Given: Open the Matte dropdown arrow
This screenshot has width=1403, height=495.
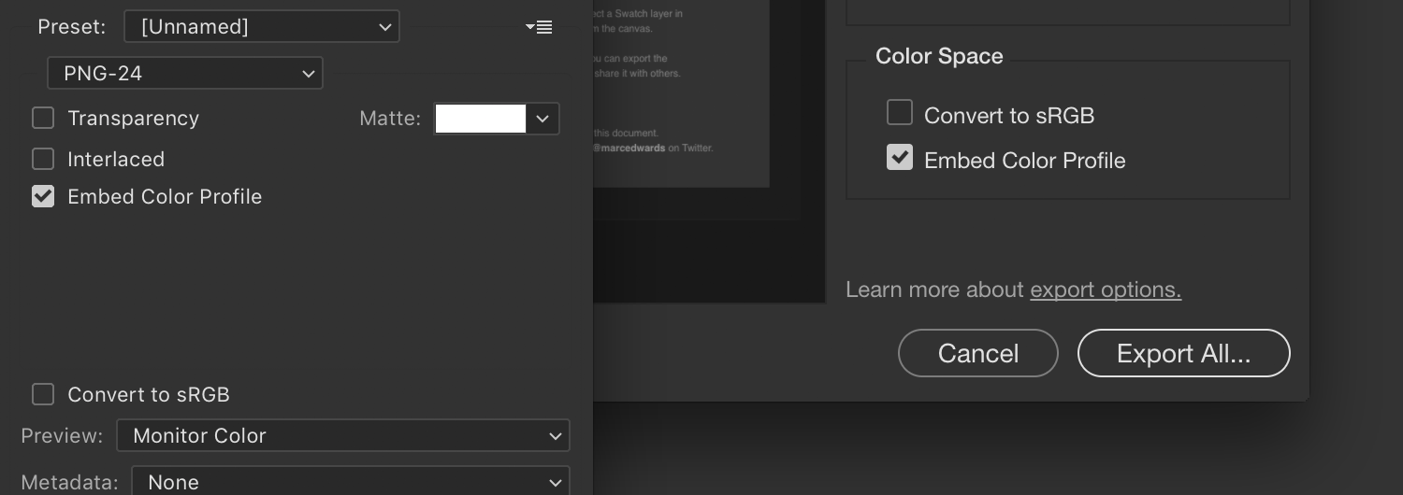Looking at the screenshot, I should point(542,119).
